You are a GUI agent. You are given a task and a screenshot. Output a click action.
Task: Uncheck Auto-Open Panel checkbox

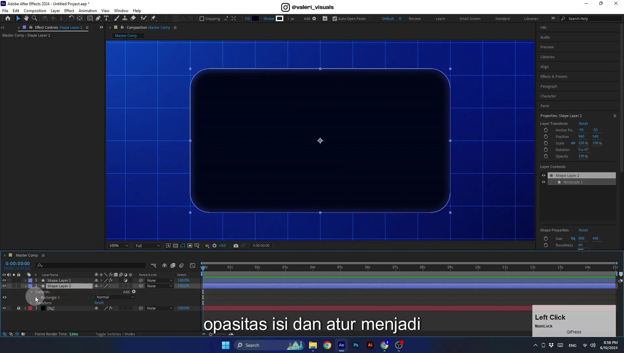335,18
